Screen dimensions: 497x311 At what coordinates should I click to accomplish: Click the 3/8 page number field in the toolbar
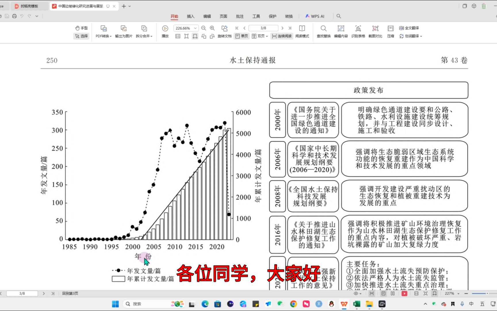tap(263, 28)
